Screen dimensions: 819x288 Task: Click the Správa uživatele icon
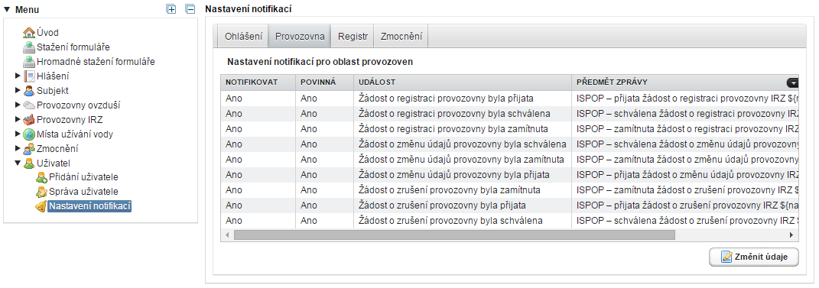41,192
